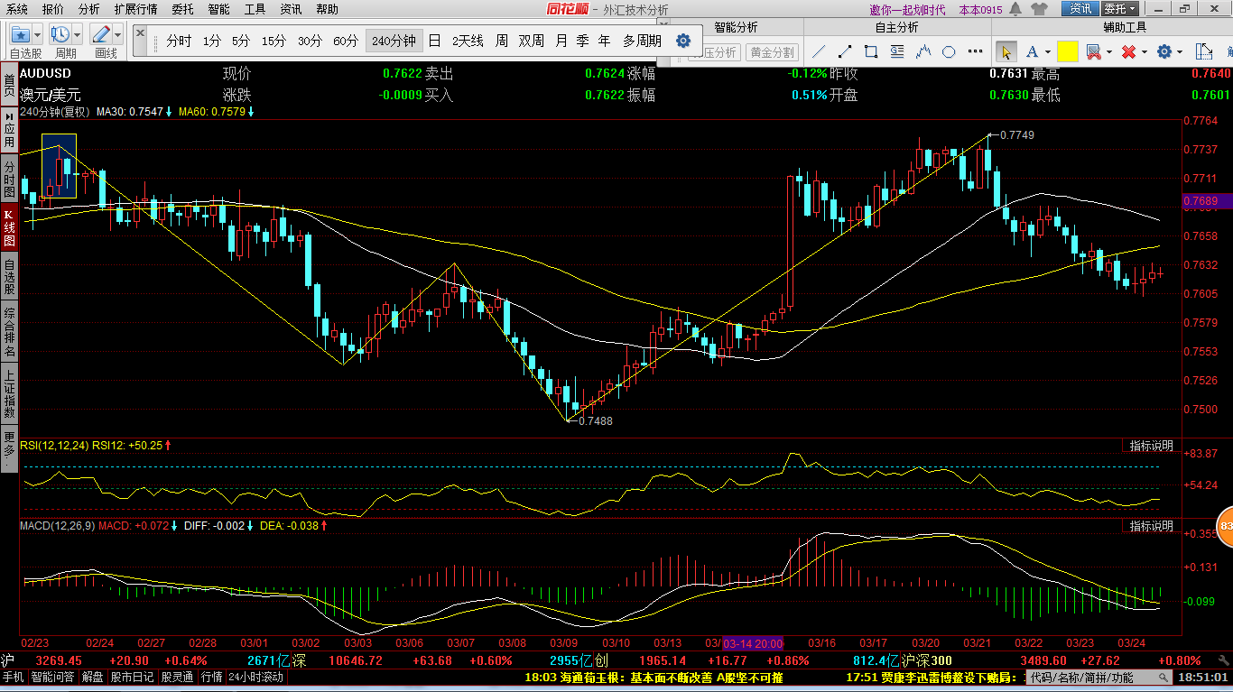Open the 工具 menu
The width and height of the screenshot is (1233, 692).
click(255, 9)
